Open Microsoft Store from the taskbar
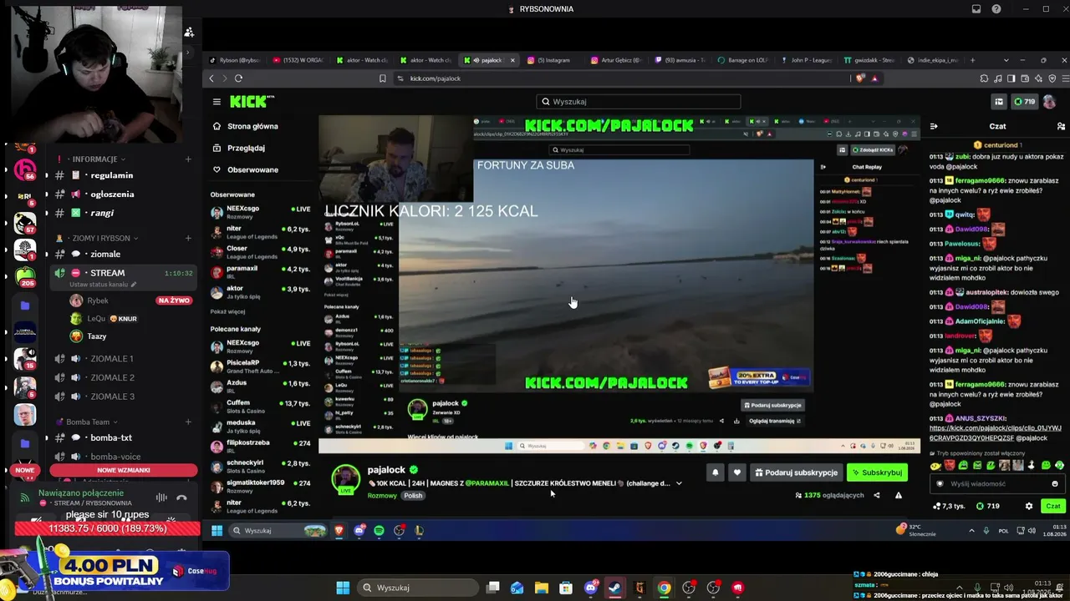 566,588
